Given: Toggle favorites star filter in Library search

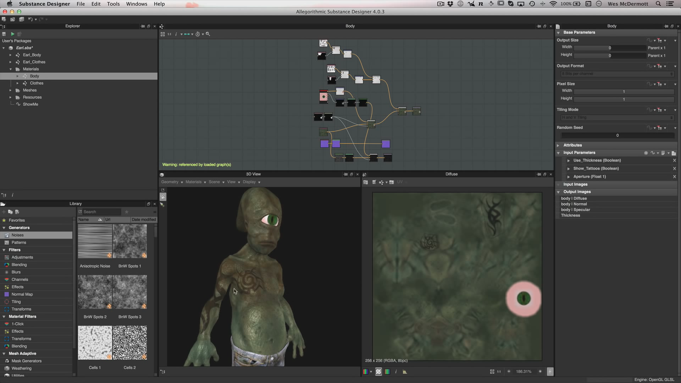Looking at the screenshot, I should tap(126, 212).
